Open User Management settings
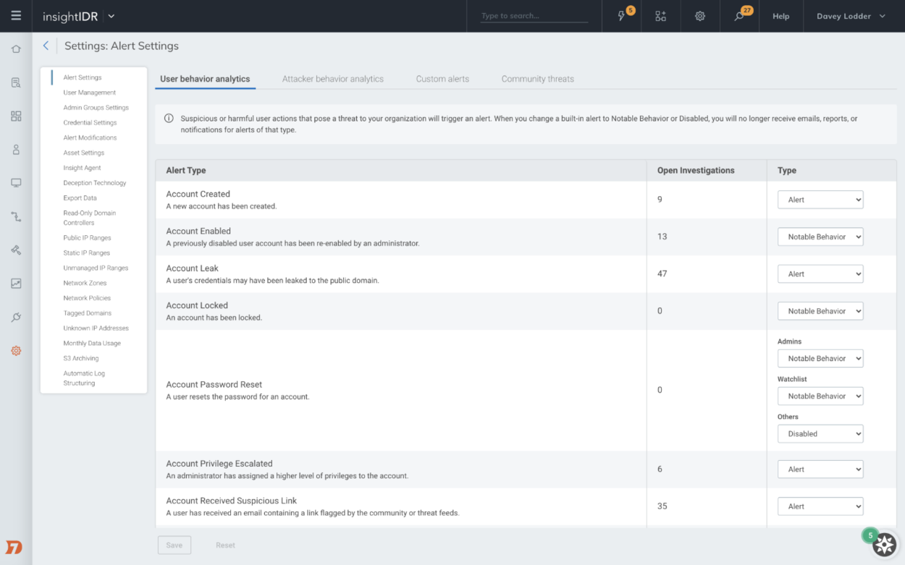Image resolution: width=905 pixels, height=565 pixels. pyautogui.click(x=90, y=93)
